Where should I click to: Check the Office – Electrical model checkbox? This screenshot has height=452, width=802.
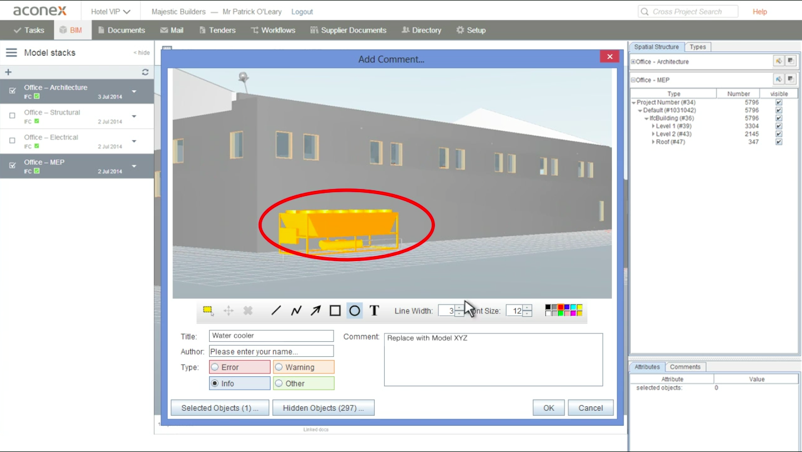point(12,141)
